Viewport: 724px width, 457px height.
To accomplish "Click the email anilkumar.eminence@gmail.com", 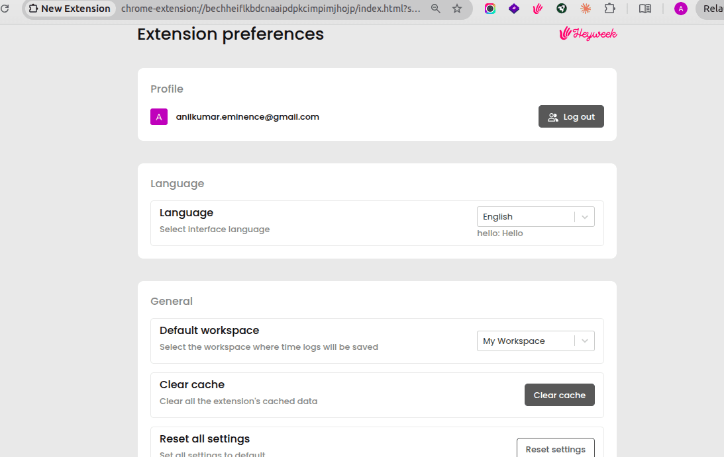I will tap(248, 116).
